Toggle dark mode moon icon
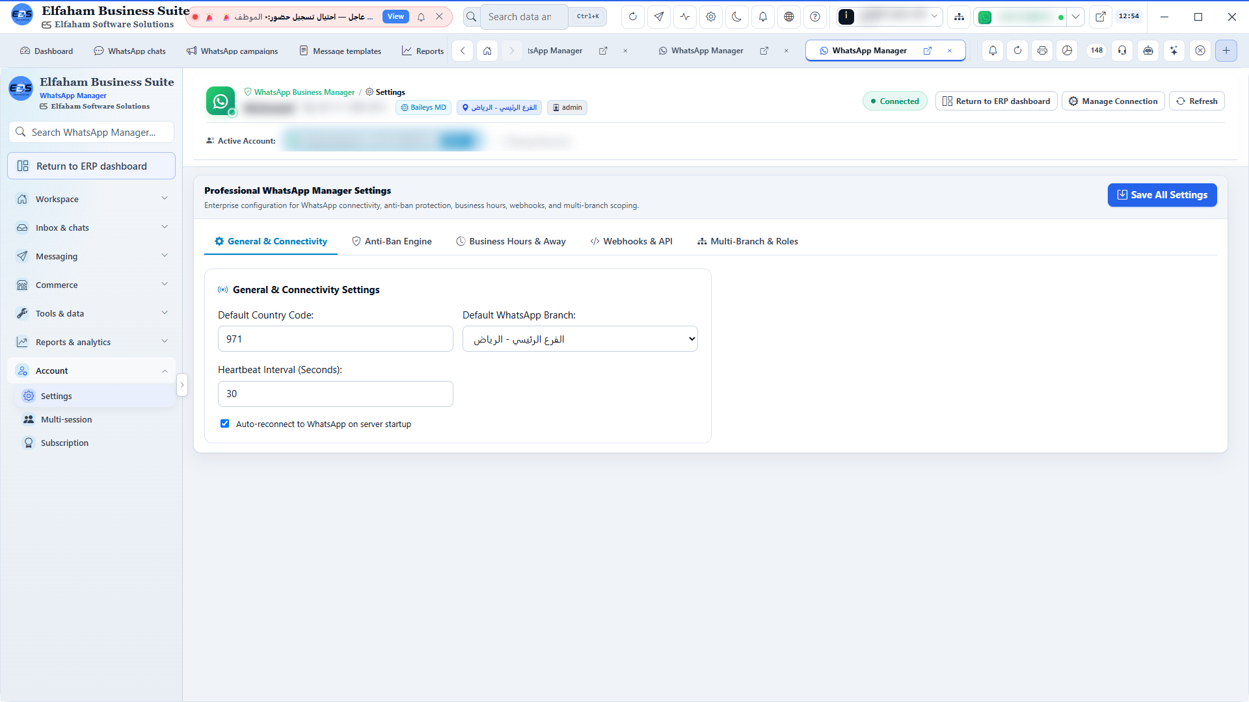Image resolution: width=1249 pixels, height=702 pixels. click(737, 17)
